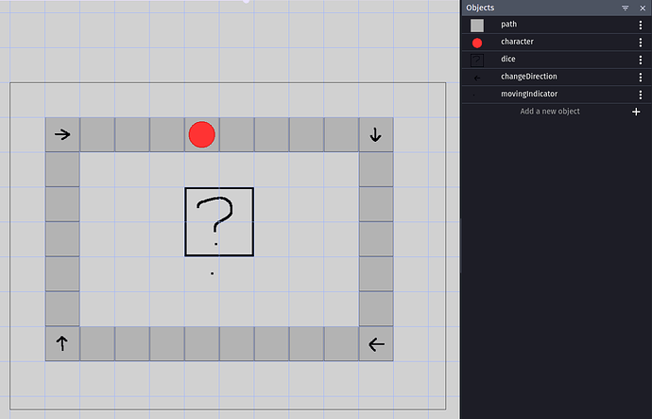Click the plus icon to add object

point(635,112)
